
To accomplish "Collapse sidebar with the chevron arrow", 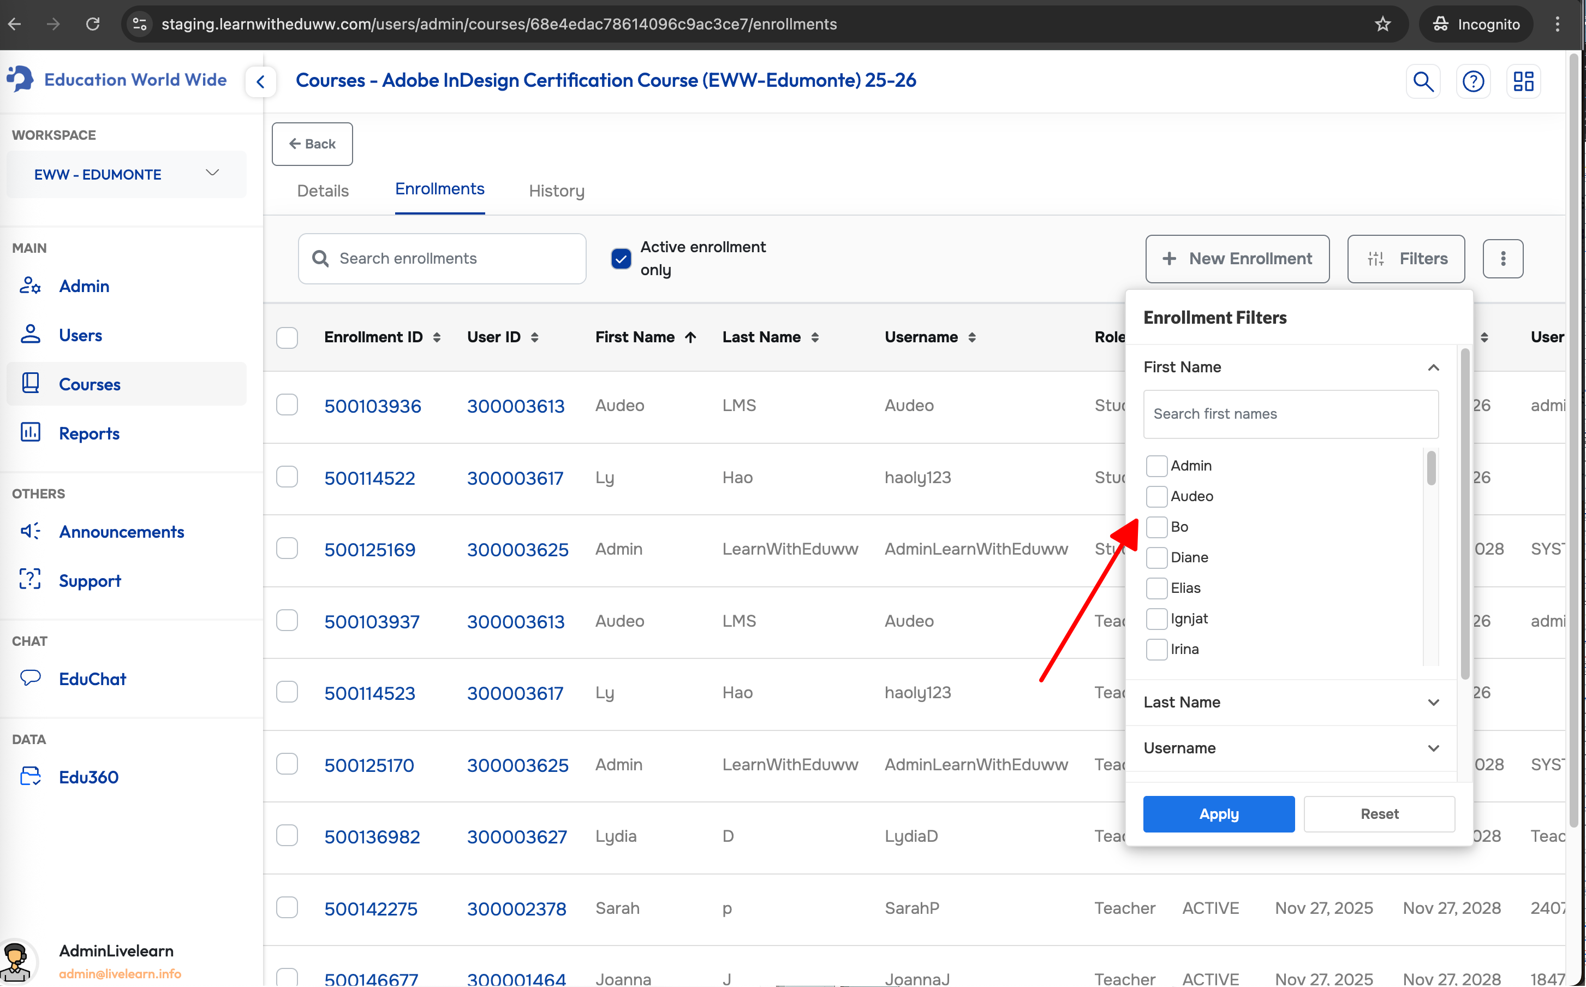I will (x=260, y=81).
